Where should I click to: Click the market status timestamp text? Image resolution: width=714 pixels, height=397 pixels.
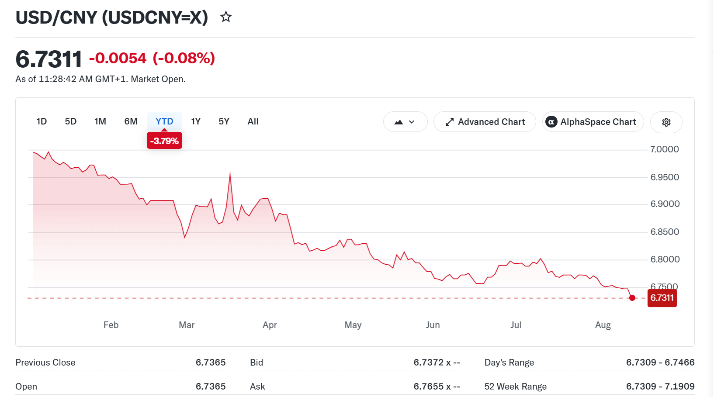(x=101, y=79)
